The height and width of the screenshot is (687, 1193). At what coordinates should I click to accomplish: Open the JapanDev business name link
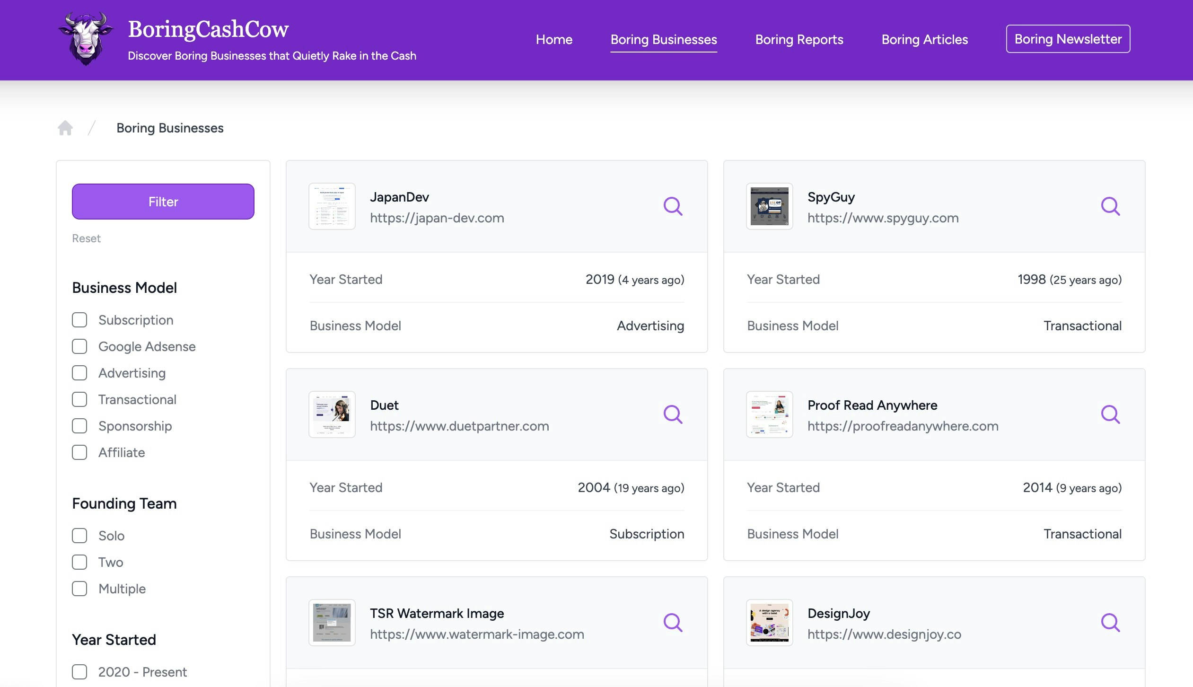[x=399, y=197]
